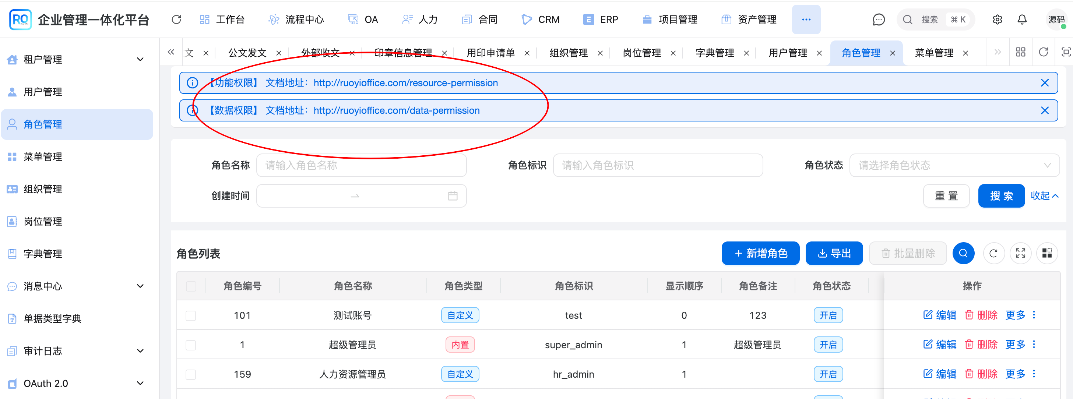The image size is (1073, 399).
Task: Open the CRM module
Action: [x=541, y=20]
